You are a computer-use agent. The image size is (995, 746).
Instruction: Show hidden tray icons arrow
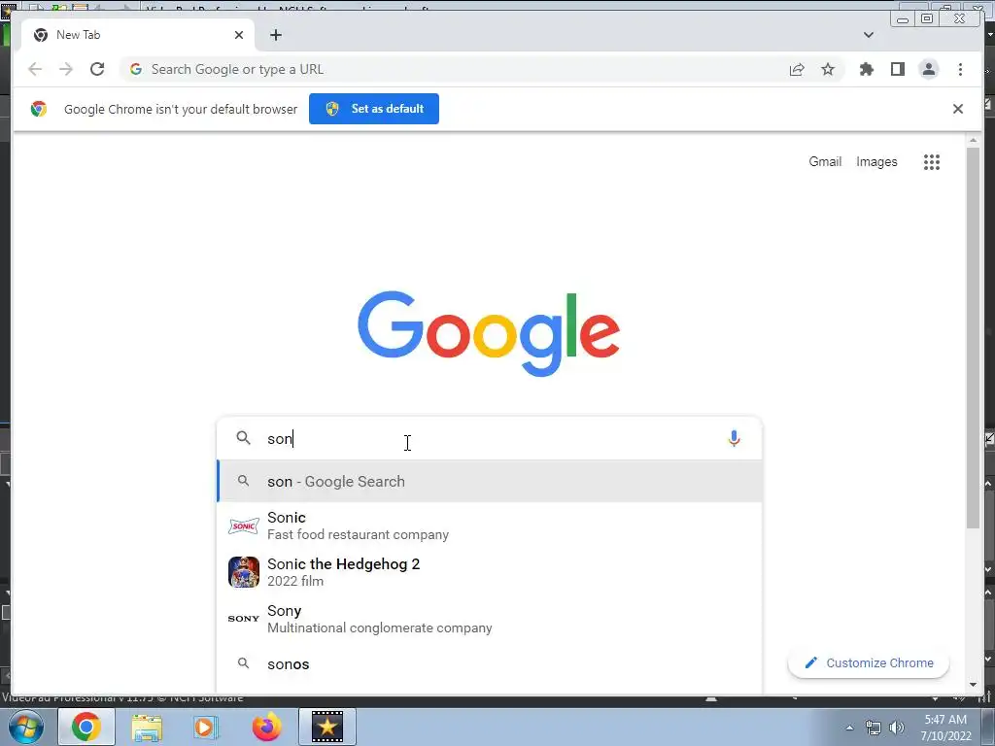click(849, 728)
